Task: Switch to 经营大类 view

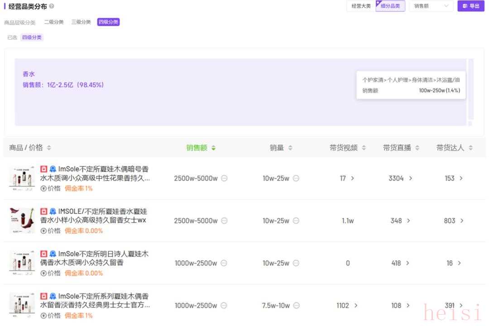Action: click(x=361, y=6)
